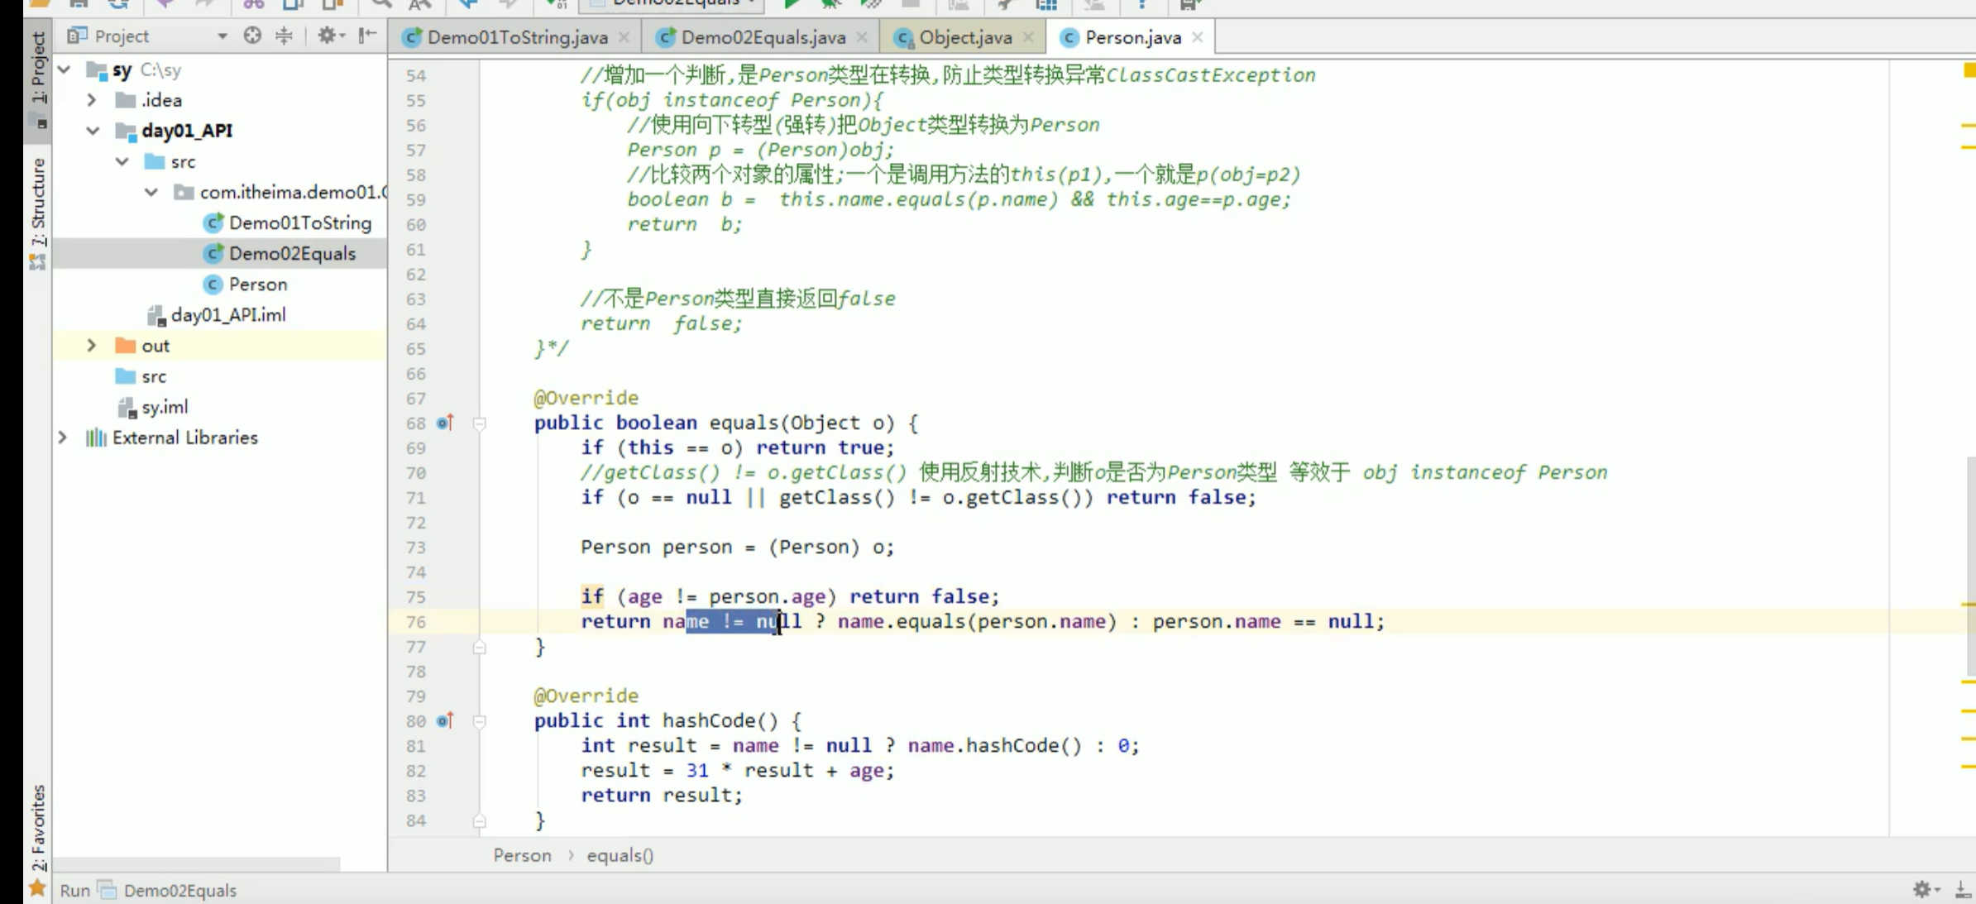Screen dimensions: 1976x904
Task: Click override gutter icon beside hashCode method
Action: pos(444,720)
